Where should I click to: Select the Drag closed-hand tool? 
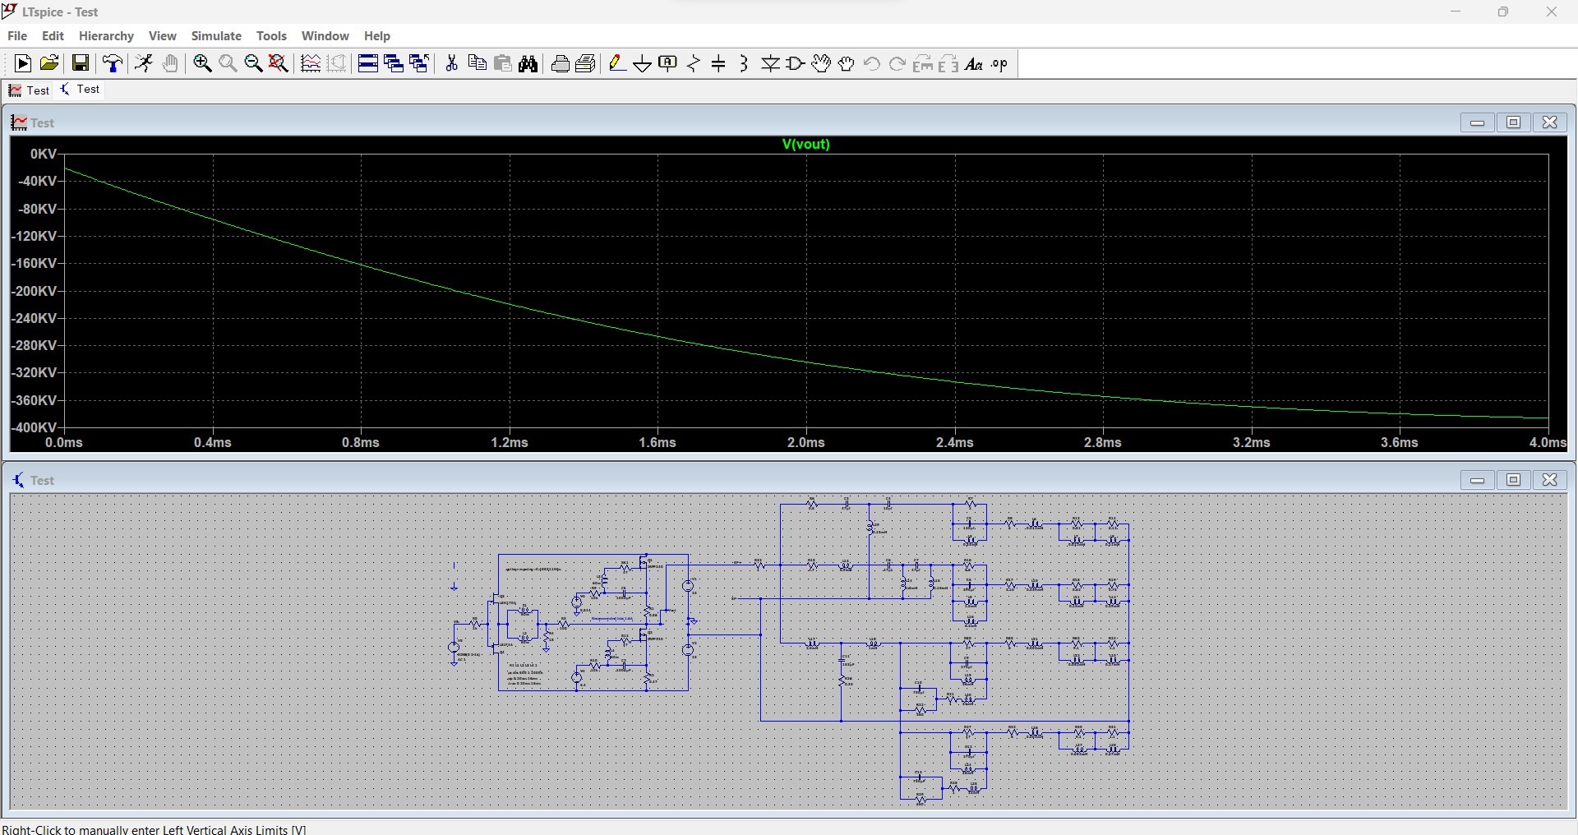point(847,63)
